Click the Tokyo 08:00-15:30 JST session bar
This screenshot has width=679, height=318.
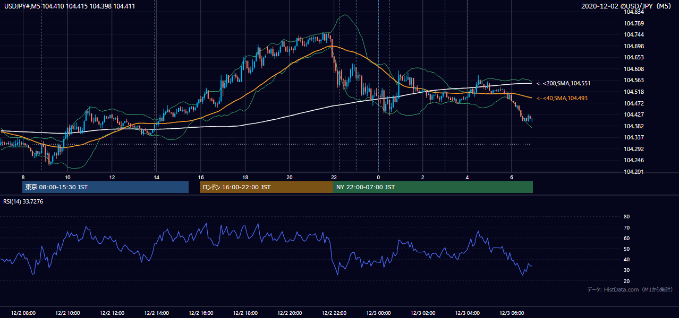pos(105,187)
